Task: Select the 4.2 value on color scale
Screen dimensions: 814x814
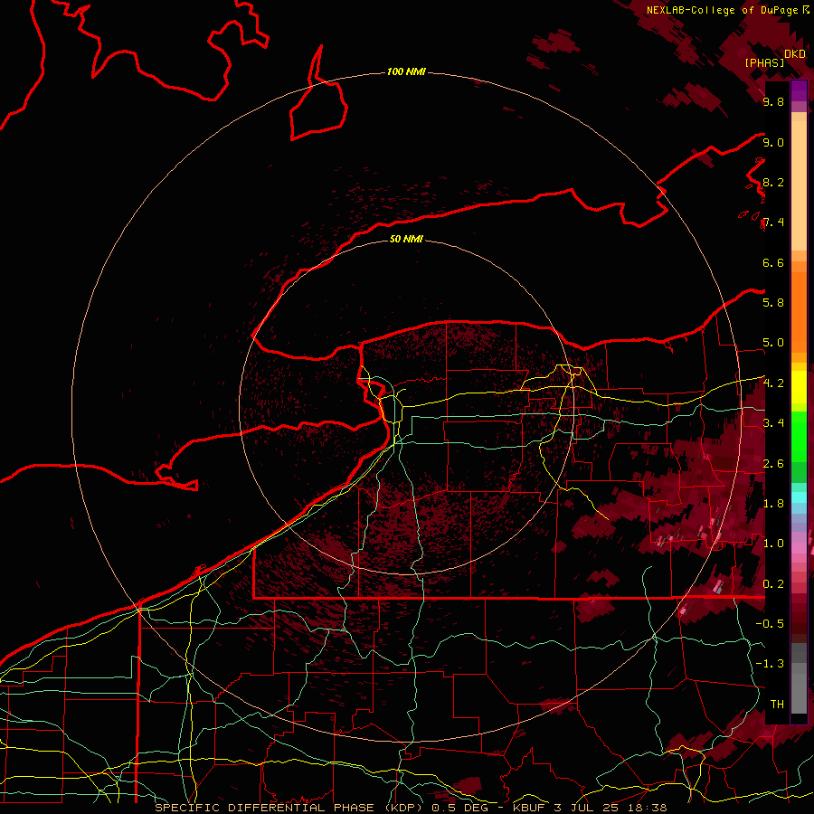Action: point(773,383)
